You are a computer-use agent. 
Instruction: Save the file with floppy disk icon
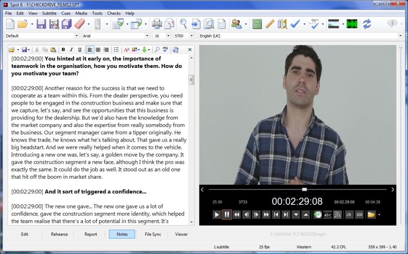tap(41, 24)
